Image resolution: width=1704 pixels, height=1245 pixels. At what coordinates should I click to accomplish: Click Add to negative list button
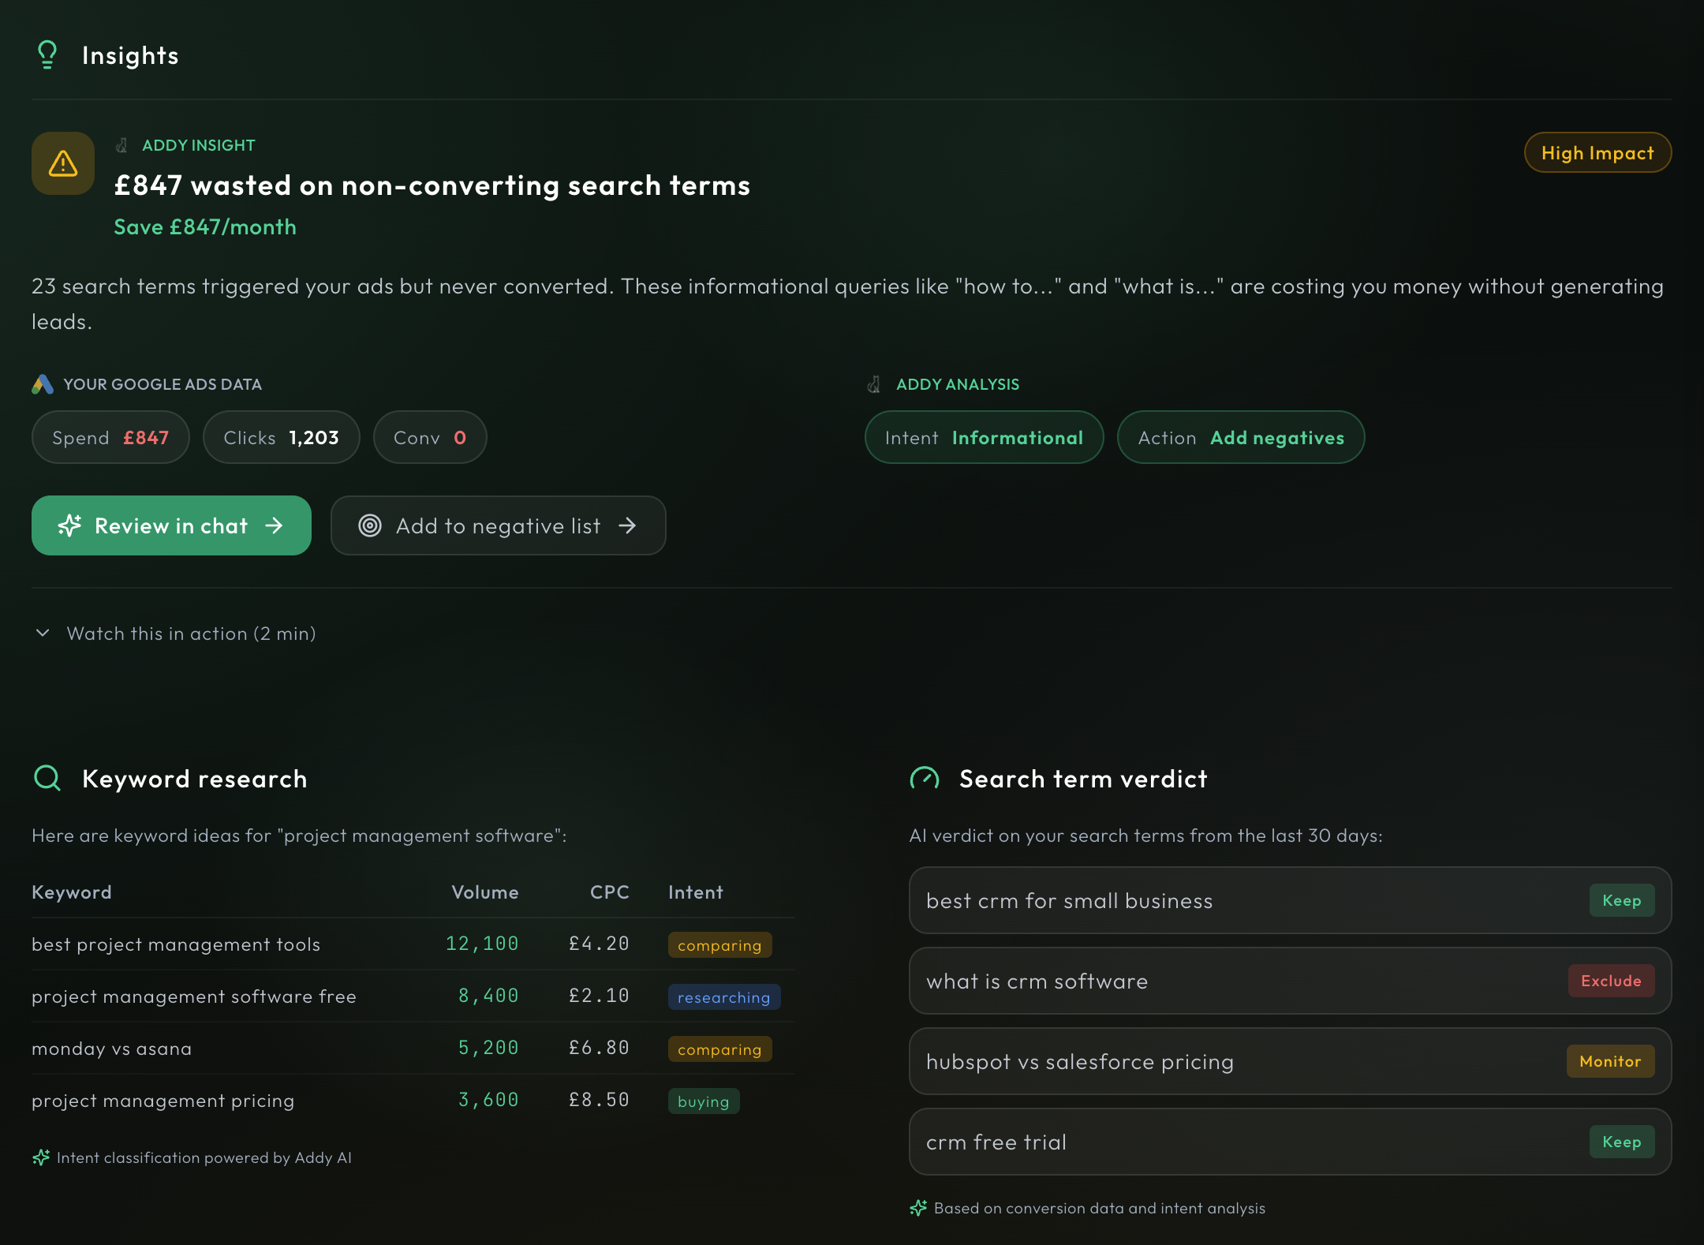point(498,525)
